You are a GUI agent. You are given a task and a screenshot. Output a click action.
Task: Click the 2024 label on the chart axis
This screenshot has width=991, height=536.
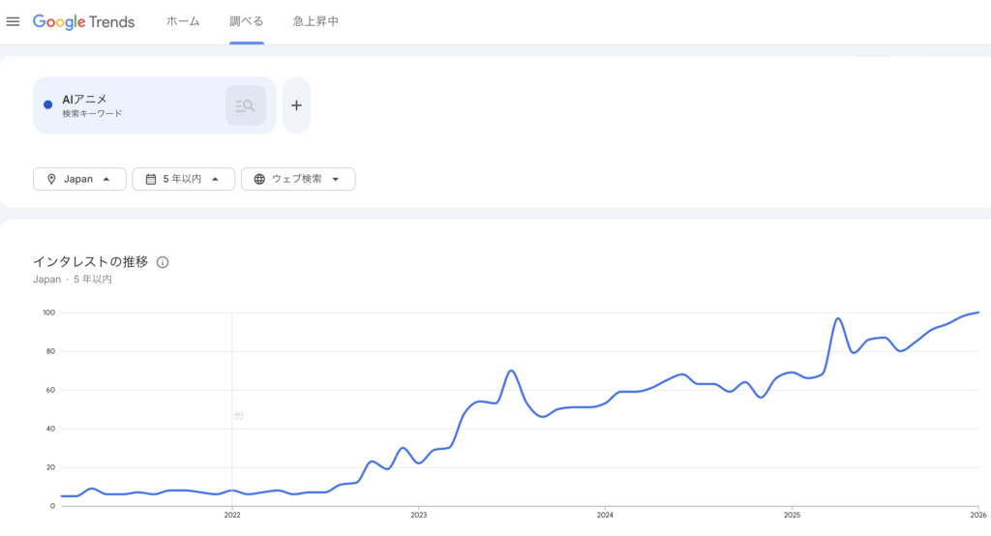[x=605, y=516]
